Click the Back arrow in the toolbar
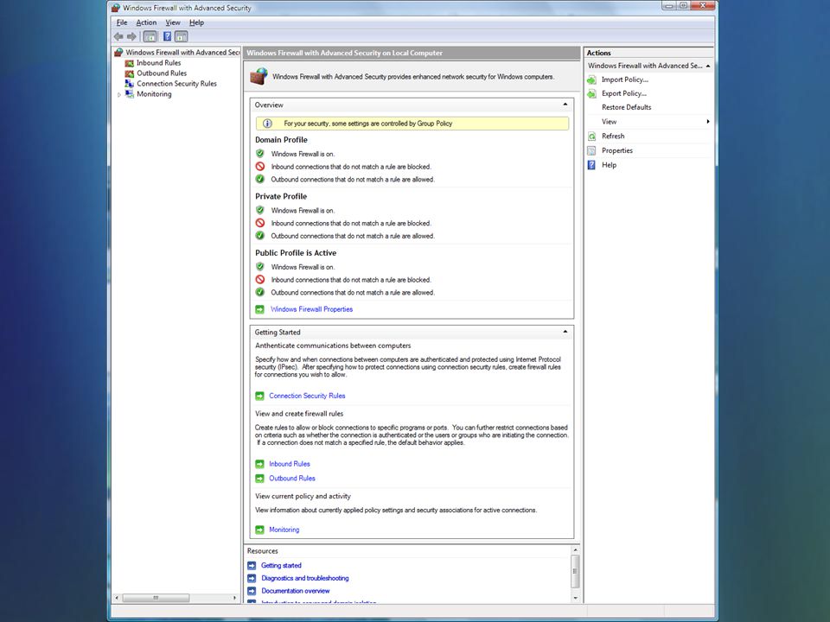Image resolution: width=830 pixels, height=622 pixels. point(118,36)
